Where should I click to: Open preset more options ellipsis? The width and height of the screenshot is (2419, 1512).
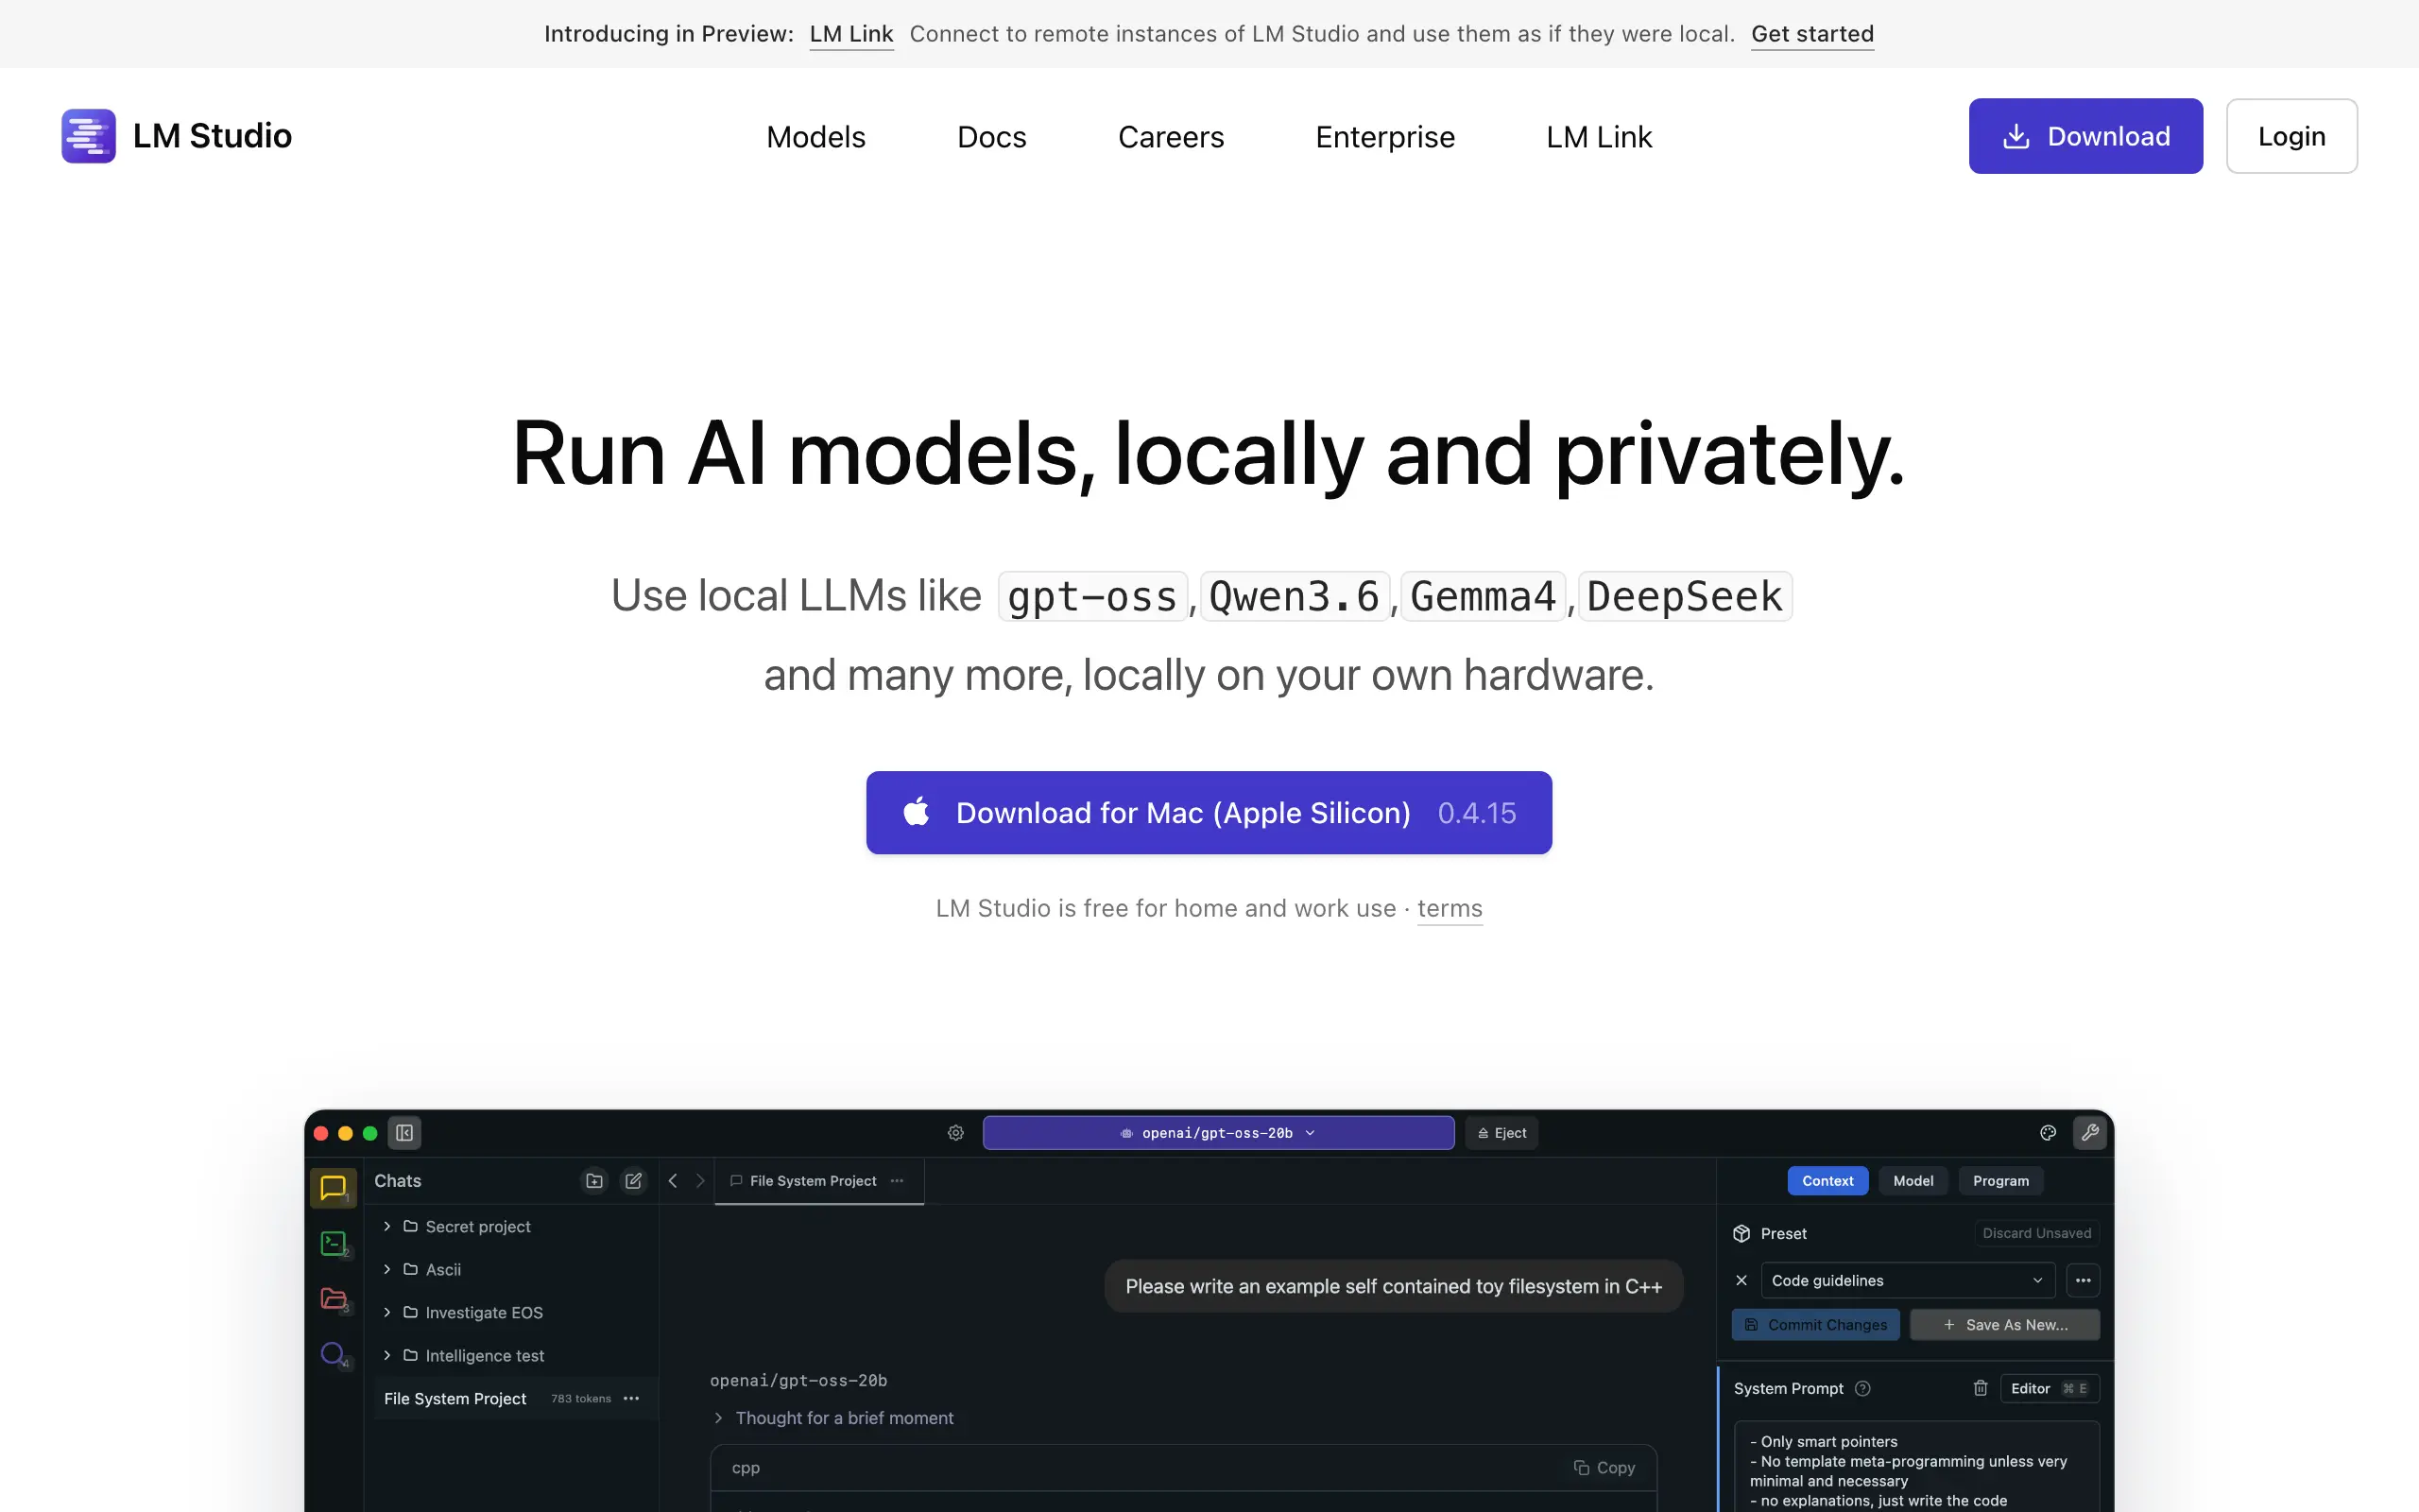2084,1280
